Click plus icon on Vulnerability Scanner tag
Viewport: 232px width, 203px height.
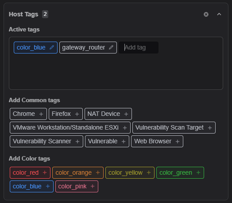pos(77,142)
